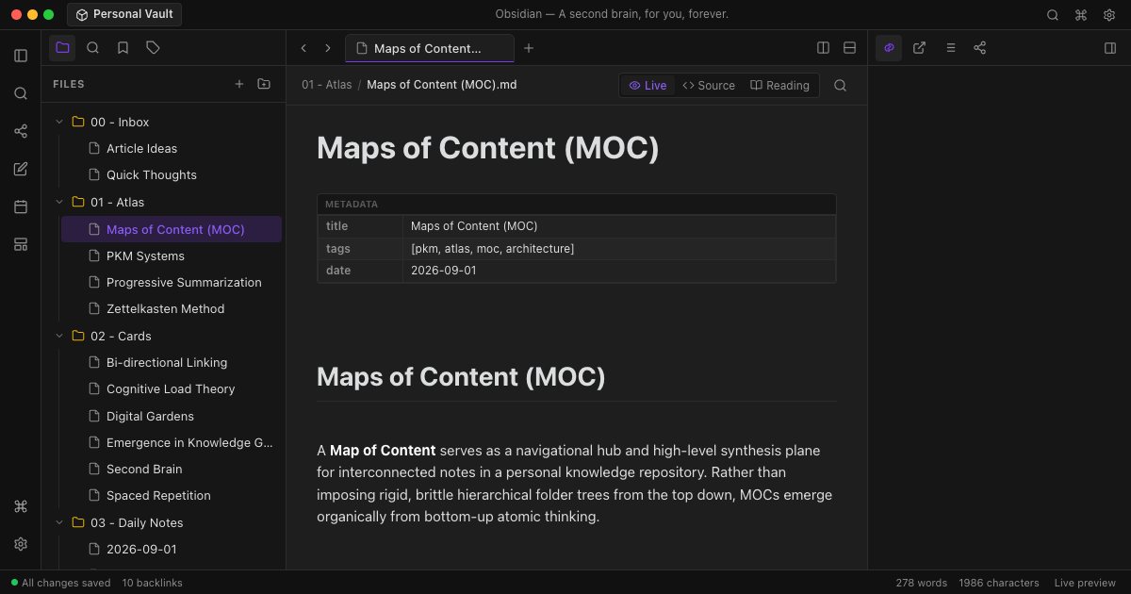Split the editor into side-by-side columns

(824, 48)
